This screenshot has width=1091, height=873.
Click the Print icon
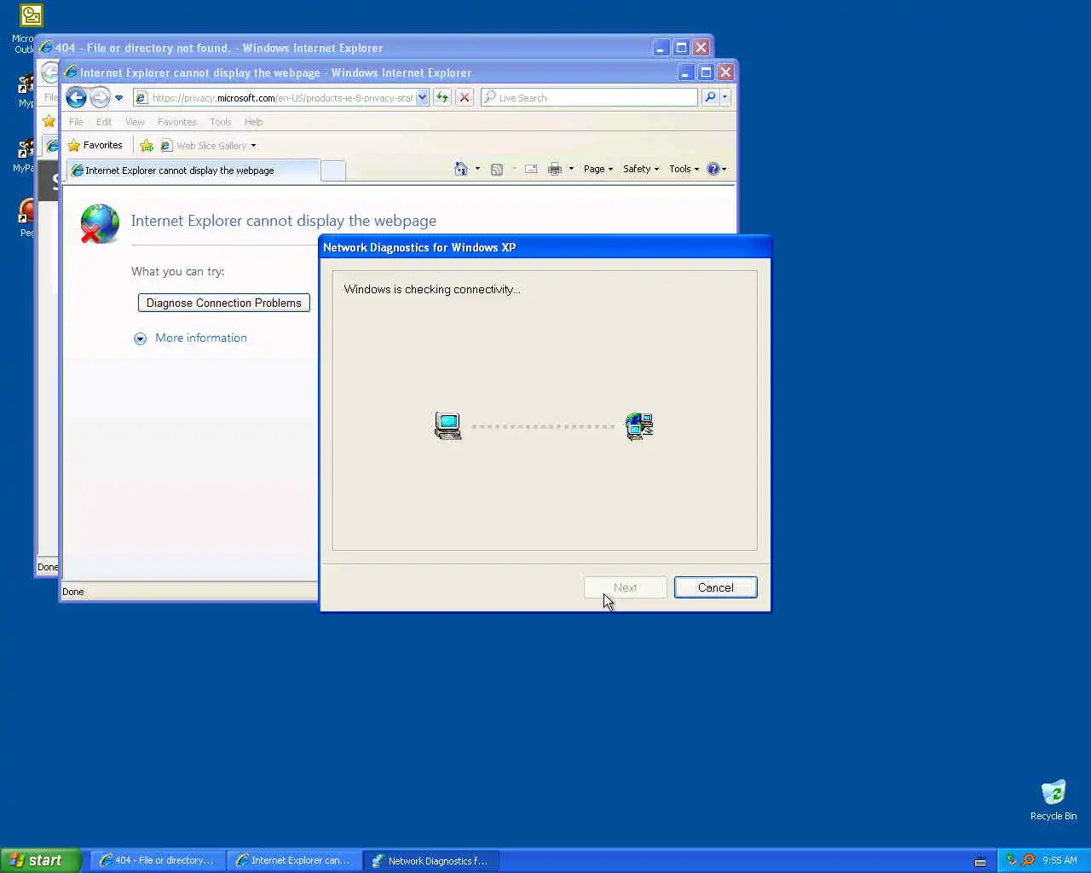pos(555,169)
